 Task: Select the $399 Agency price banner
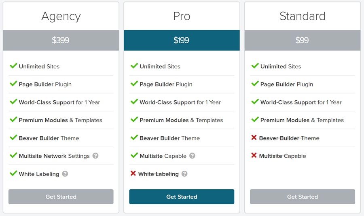[61, 40]
